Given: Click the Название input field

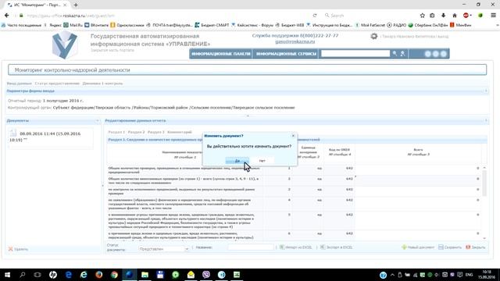Looking at the screenshot, I should coord(251,247).
